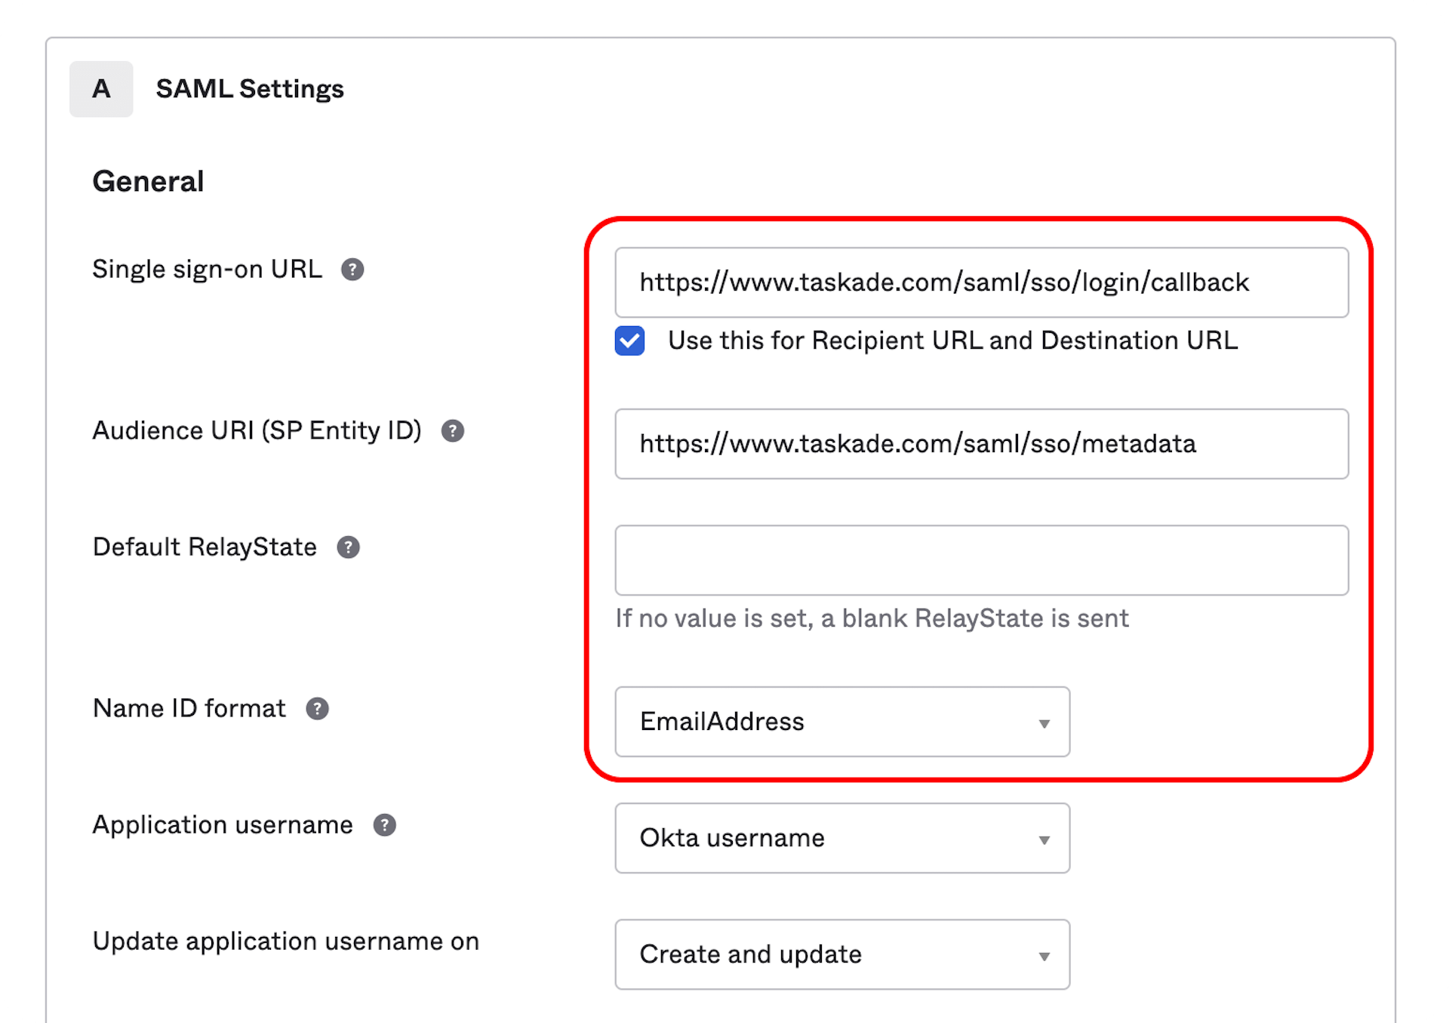Focus the Audience URI input field
The image size is (1449, 1023).
pos(981,444)
